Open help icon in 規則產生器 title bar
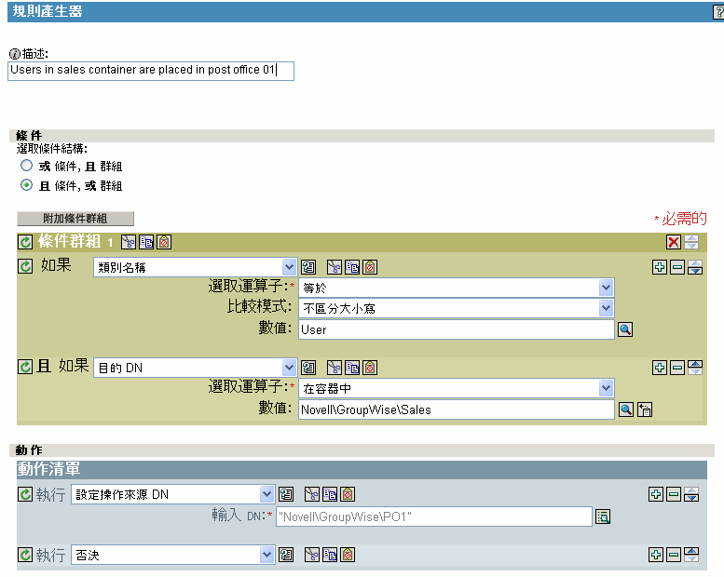The image size is (724, 577). pyautogui.click(x=718, y=12)
